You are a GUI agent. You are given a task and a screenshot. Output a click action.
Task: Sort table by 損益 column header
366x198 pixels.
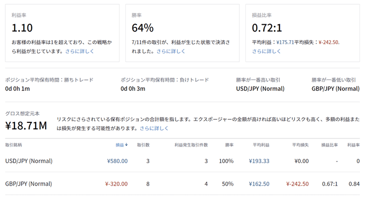click(x=119, y=145)
